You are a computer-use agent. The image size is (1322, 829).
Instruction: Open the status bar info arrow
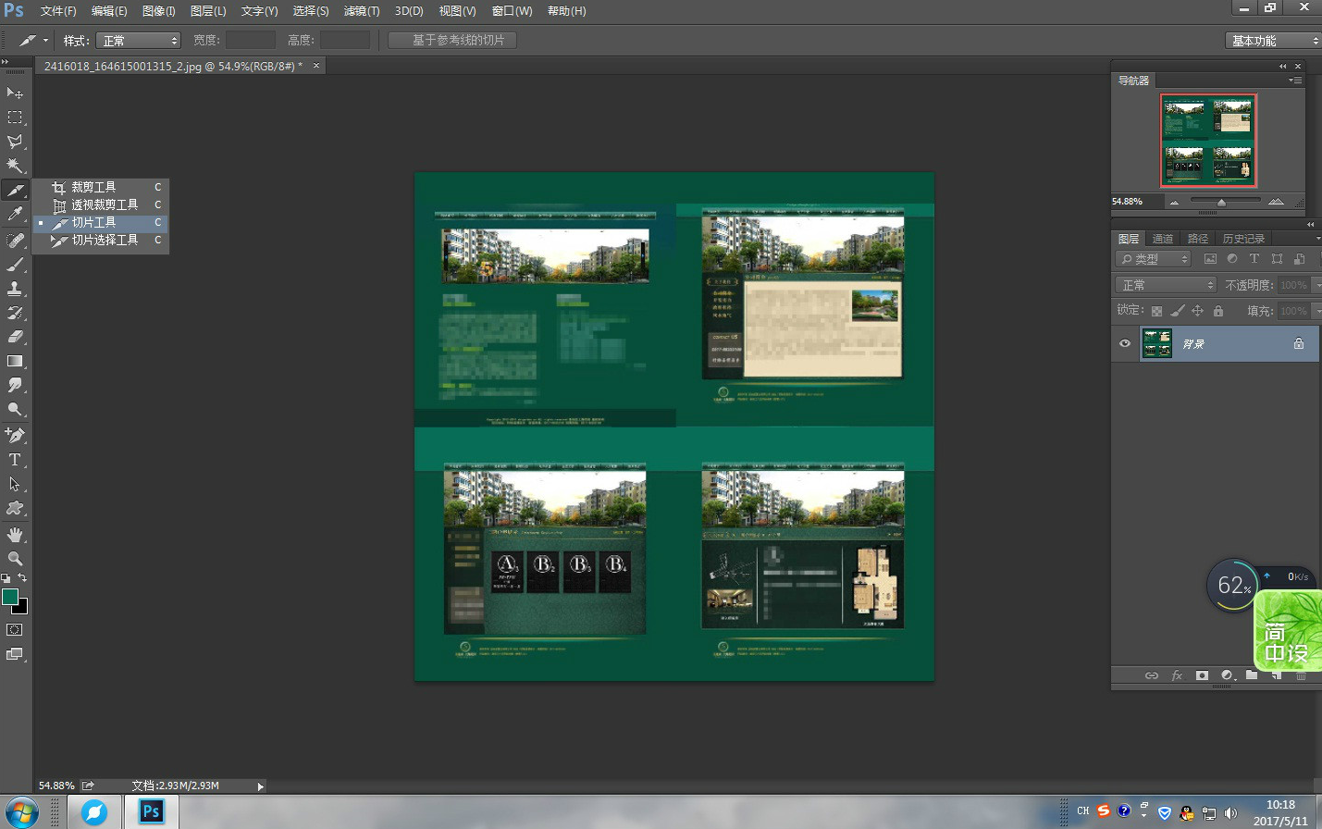260,786
